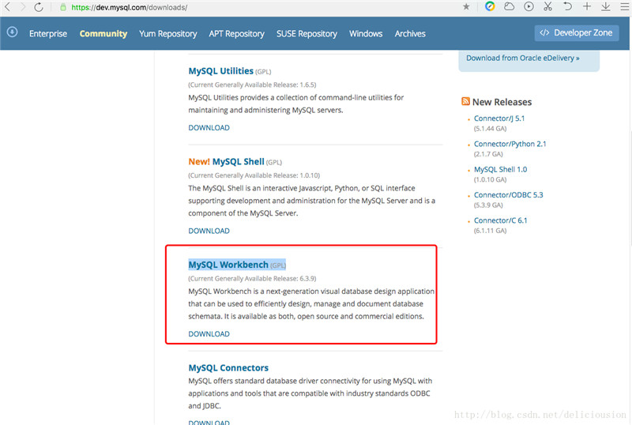Viewport: 632px width, 425px height.
Task: Click the browser forward arrow
Action: 23,7
